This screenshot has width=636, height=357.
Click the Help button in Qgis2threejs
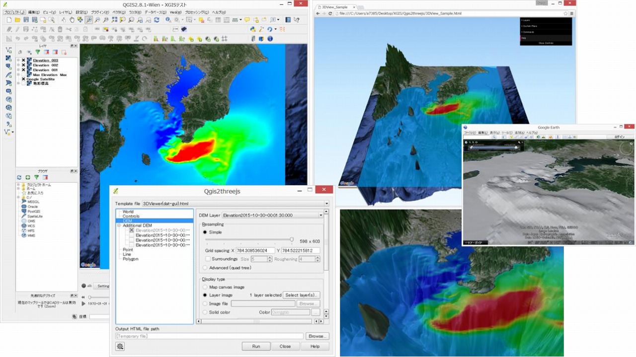pyautogui.click(x=315, y=346)
